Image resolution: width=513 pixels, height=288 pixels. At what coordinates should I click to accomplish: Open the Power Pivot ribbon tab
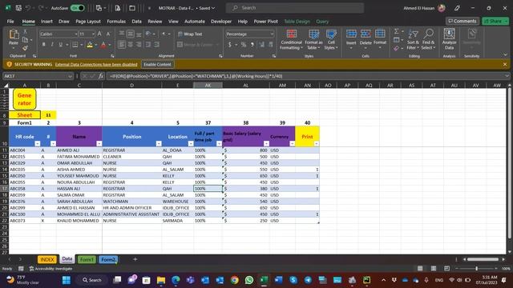point(265,22)
